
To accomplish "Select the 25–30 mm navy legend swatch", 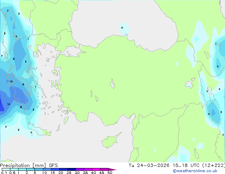I will click(x=72, y=169).
